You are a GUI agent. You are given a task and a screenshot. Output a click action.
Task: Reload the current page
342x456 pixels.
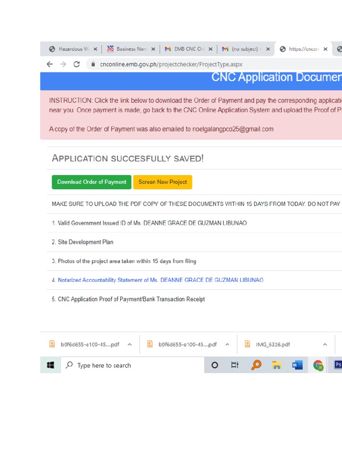pyautogui.click(x=76, y=64)
